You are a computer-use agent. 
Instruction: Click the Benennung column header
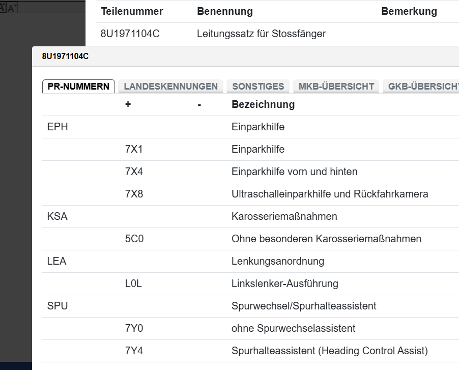(x=224, y=11)
